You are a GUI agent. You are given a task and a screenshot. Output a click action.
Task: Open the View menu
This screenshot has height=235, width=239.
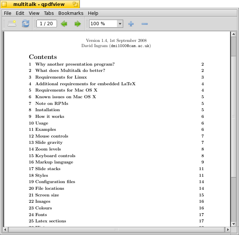34,13
